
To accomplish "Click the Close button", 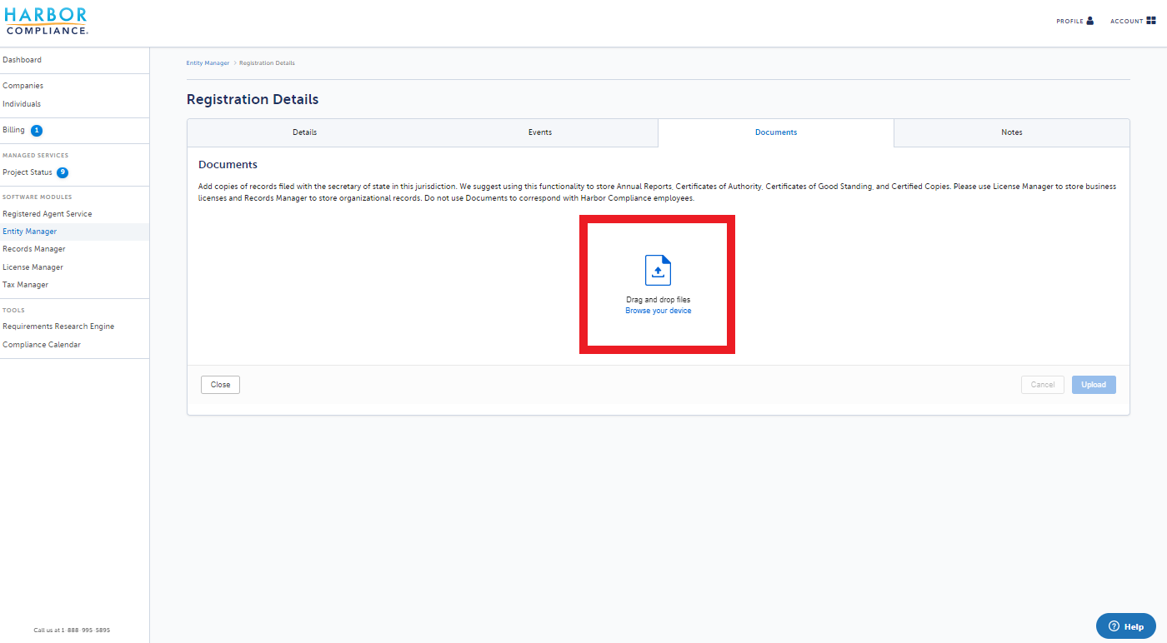I will click(x=220, y=385).
